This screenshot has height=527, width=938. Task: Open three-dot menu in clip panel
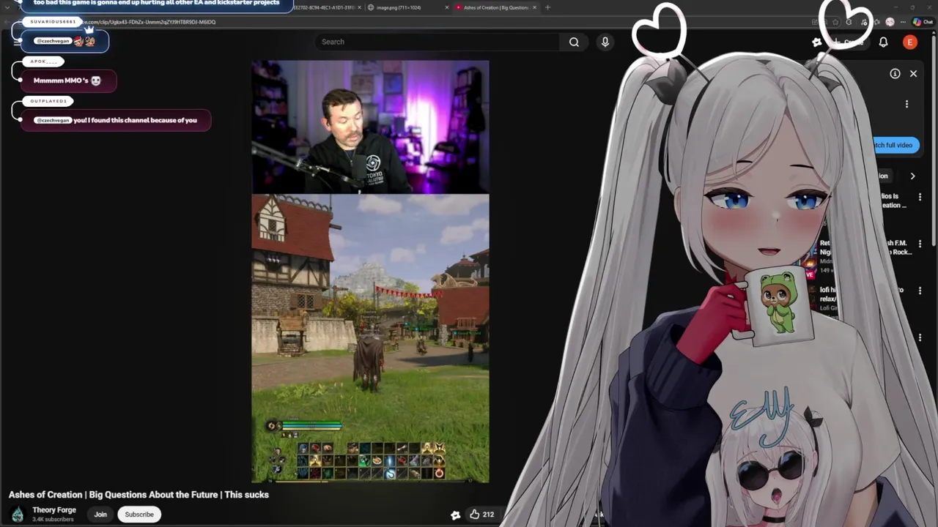[906, 104]
